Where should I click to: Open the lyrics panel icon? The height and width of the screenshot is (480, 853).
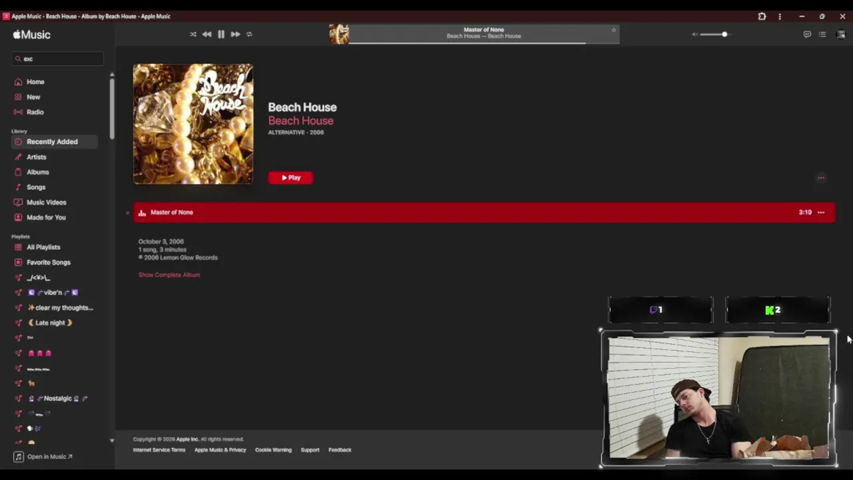[807, 34]
